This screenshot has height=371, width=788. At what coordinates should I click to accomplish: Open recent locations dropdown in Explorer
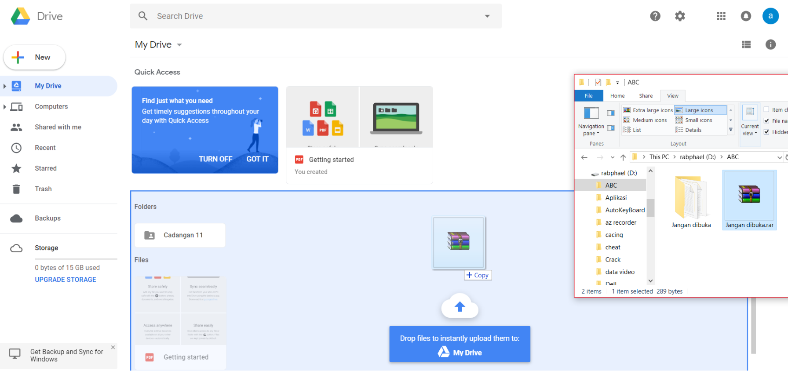[613, 157]
